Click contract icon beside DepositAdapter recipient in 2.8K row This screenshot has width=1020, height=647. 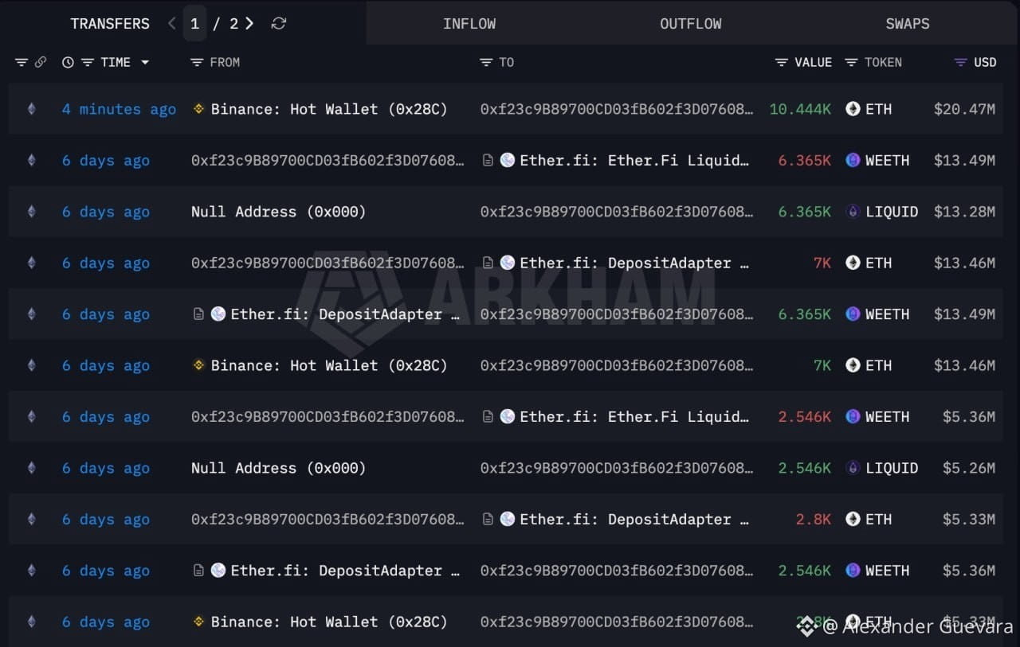pos(488,520)
